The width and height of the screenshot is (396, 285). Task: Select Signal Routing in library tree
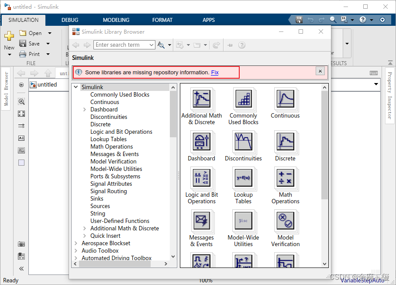(109, 191)
